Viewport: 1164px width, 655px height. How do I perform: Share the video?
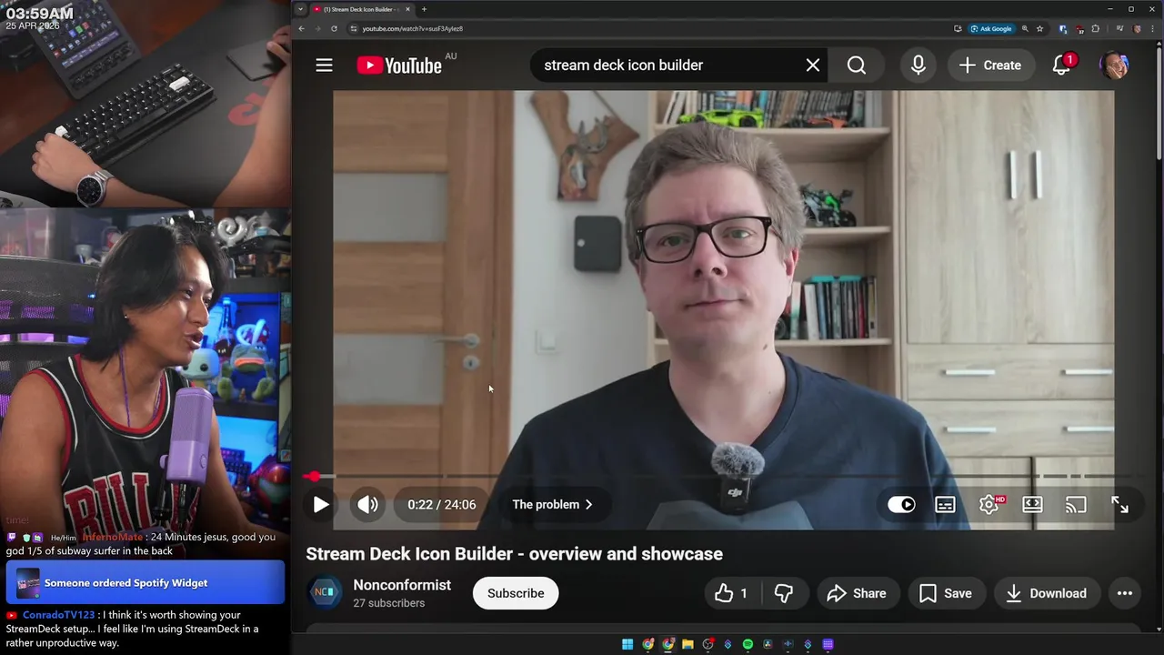[857, 593]
